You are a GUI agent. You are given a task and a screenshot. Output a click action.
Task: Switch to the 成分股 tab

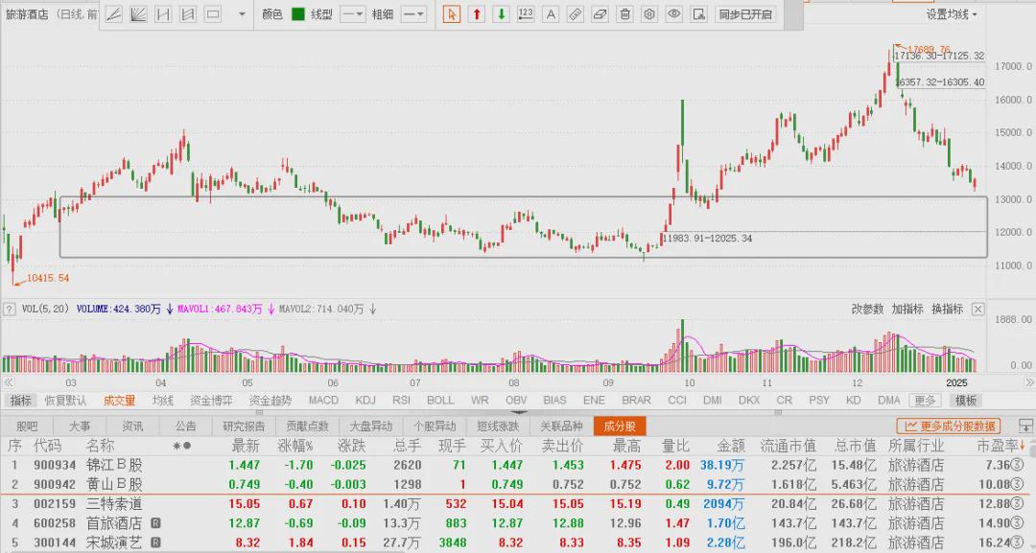619,426
